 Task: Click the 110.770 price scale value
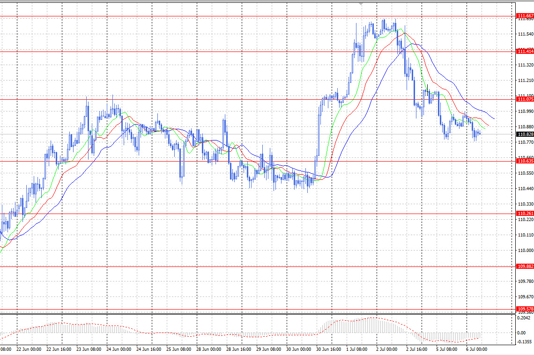526,142
